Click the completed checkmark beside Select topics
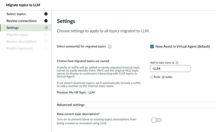The image size is (216, 132). click(46, 14)
